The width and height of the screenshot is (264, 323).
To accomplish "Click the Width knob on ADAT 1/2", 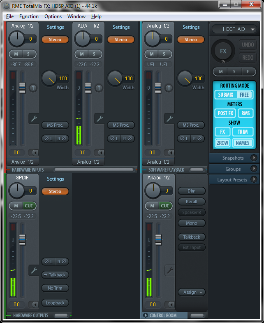I will pyautogui.click(x=115, y=78).
